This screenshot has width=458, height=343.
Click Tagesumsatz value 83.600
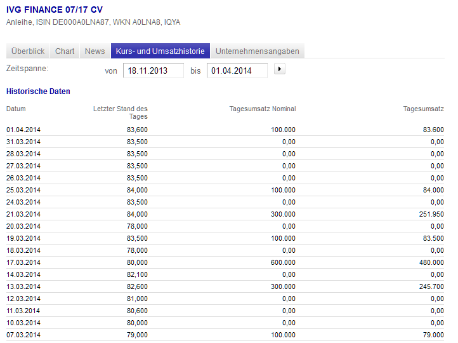pyautogui.click(x=433, y=130)
